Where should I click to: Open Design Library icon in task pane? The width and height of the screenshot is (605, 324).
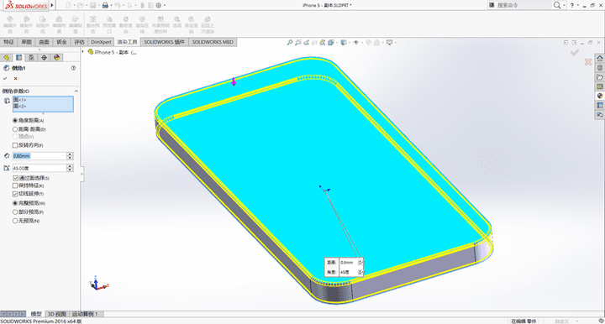pos(600,68)
